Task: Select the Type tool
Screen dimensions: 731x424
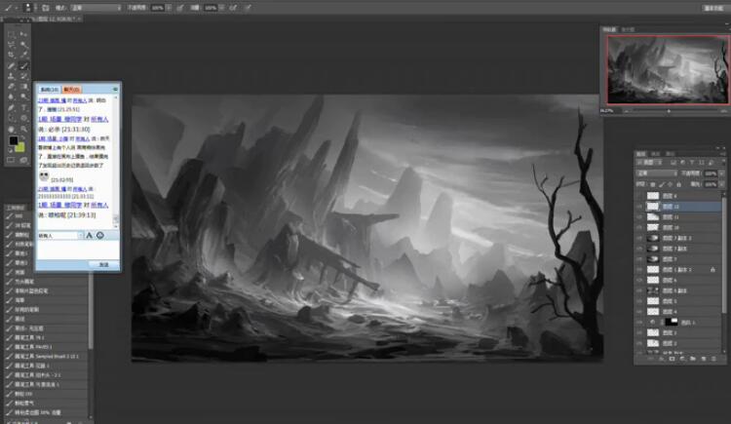Action: (x=23, y=108)
